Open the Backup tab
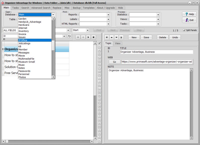Image resolution: width=200 pixels, height=145 pixels. click(x=76, y=8)
